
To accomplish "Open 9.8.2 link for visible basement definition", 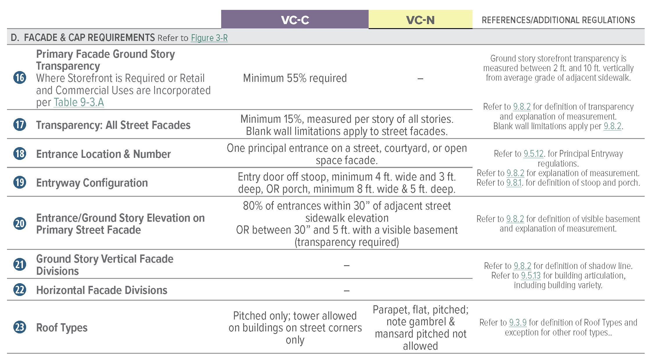I will pos(515,219).
